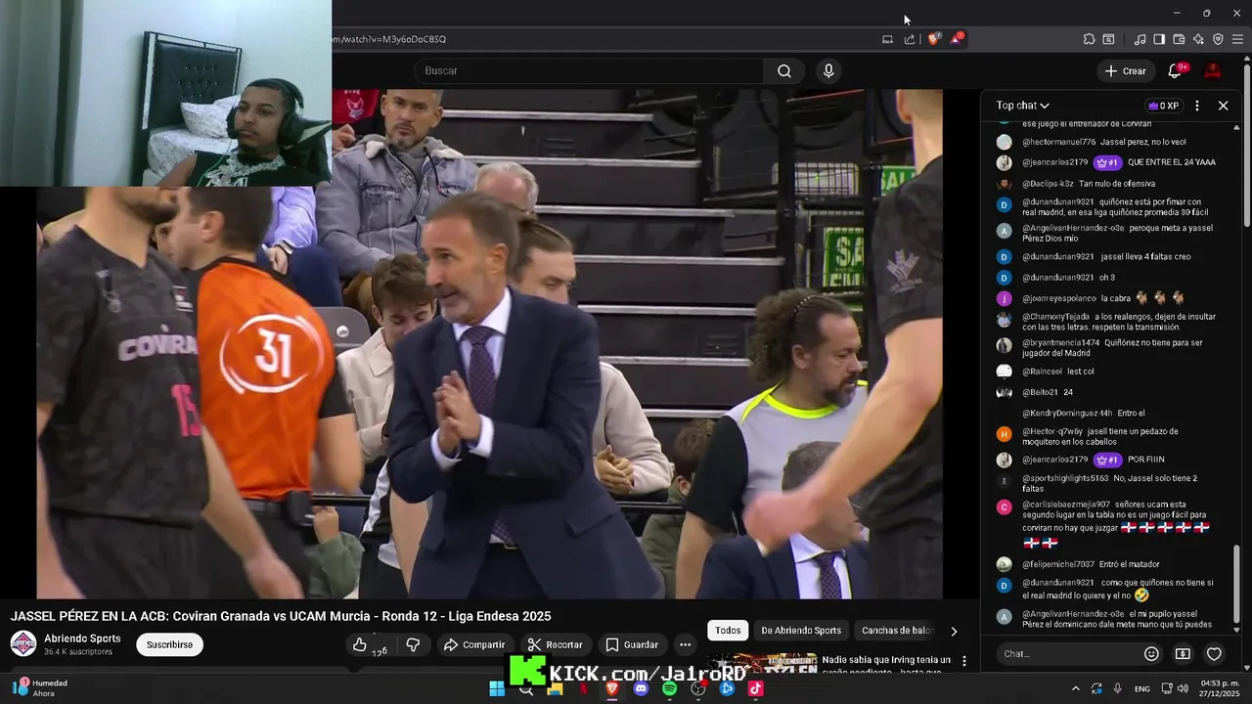1252x704 pixels.
Task: Toggle the microphone tray icon
Action: click(1117, 688)
